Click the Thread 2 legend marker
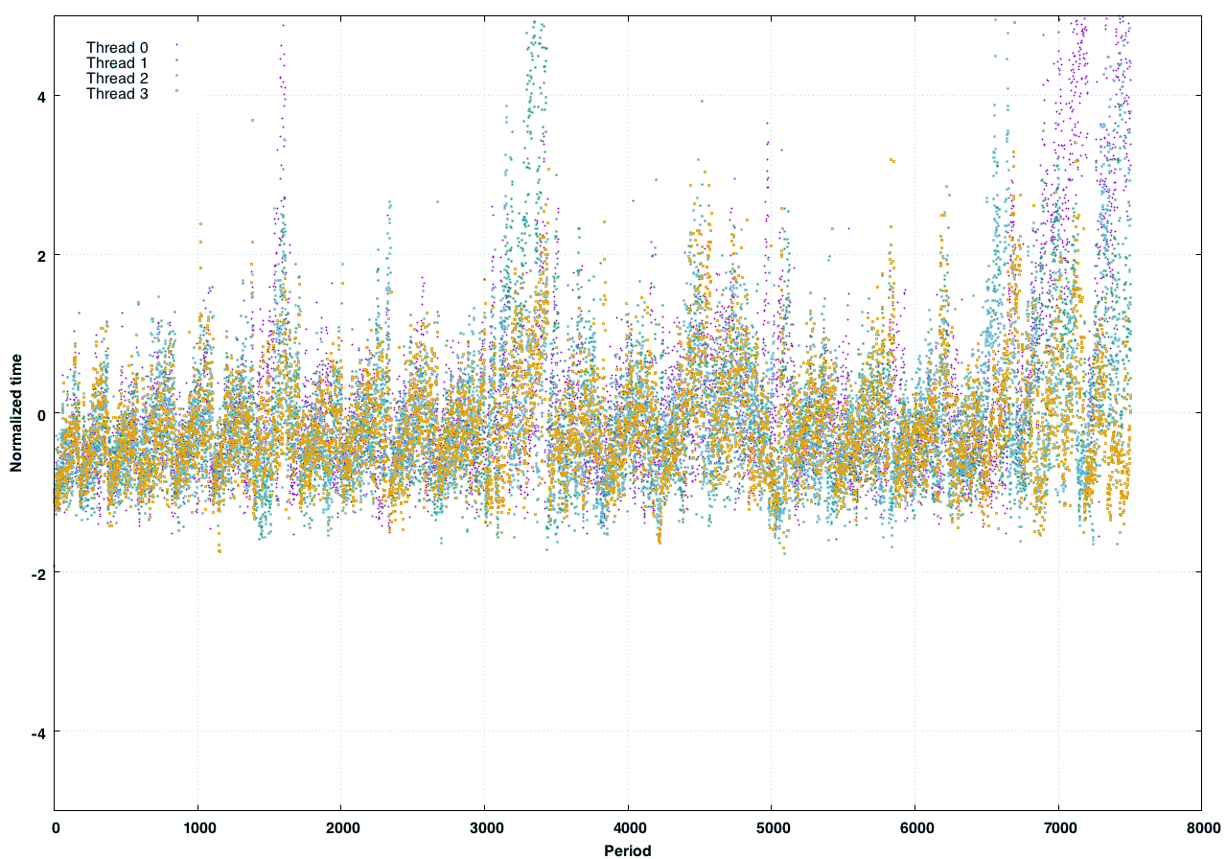 [x=177, y=76]
